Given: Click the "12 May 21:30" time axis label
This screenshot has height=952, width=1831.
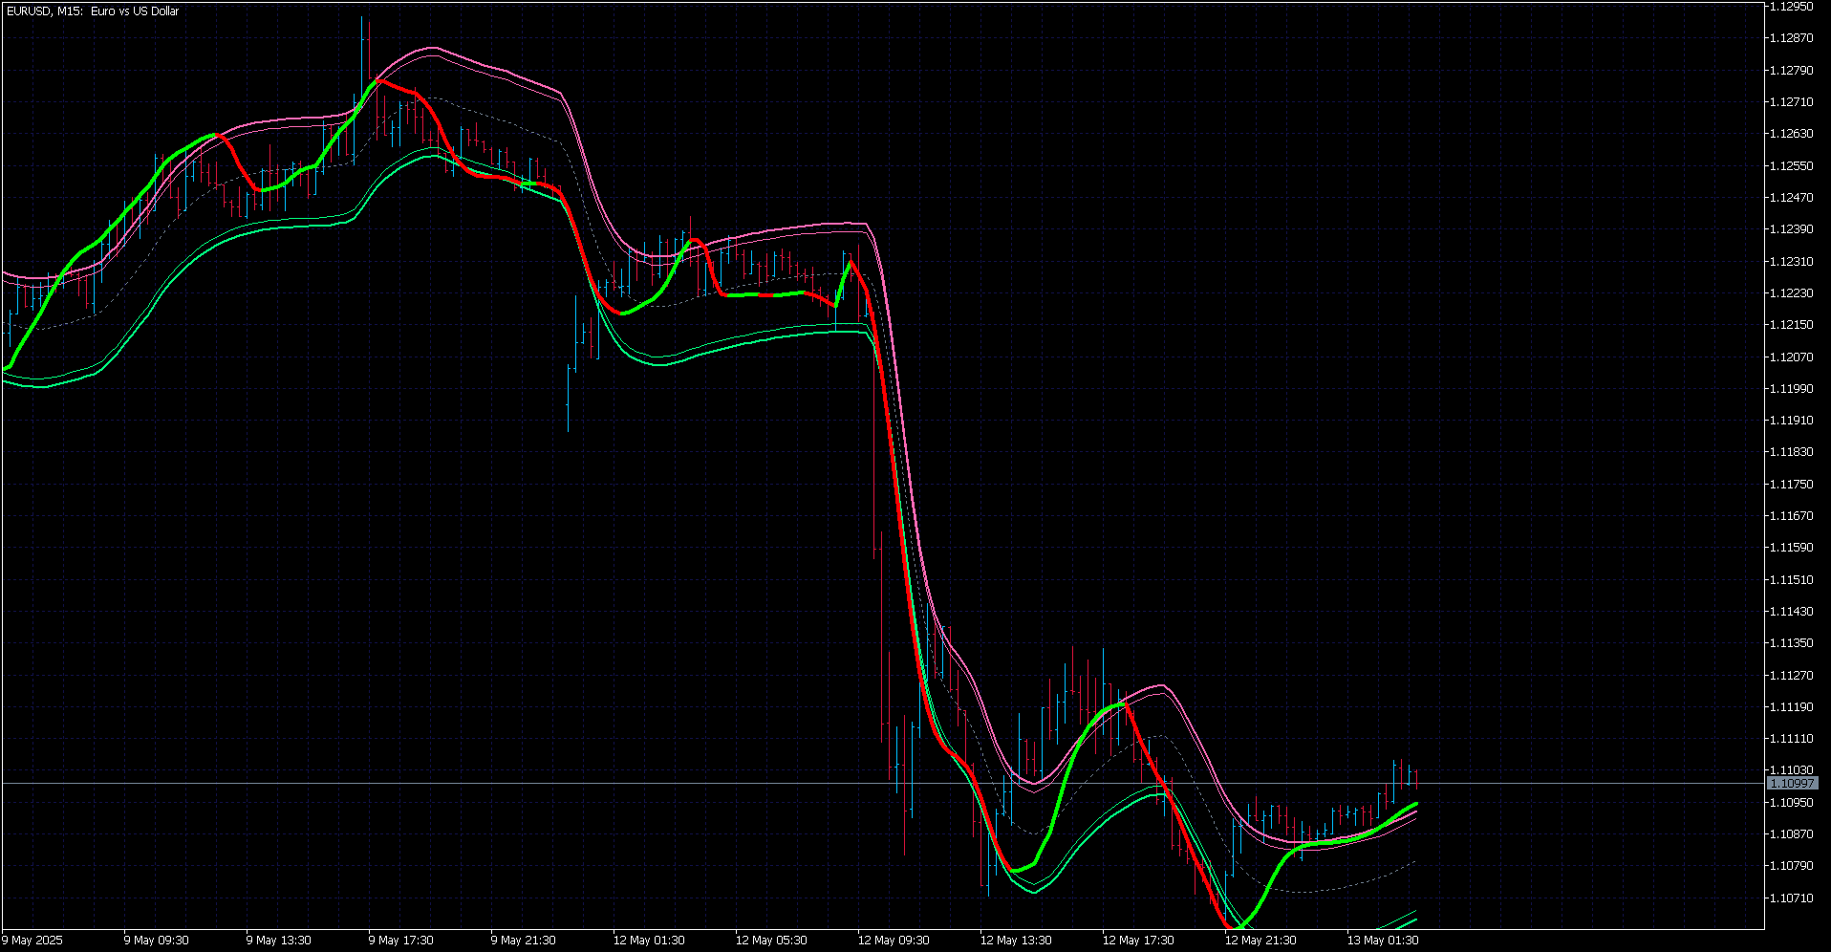Looking at the screenshot, I should point(1260,941).
